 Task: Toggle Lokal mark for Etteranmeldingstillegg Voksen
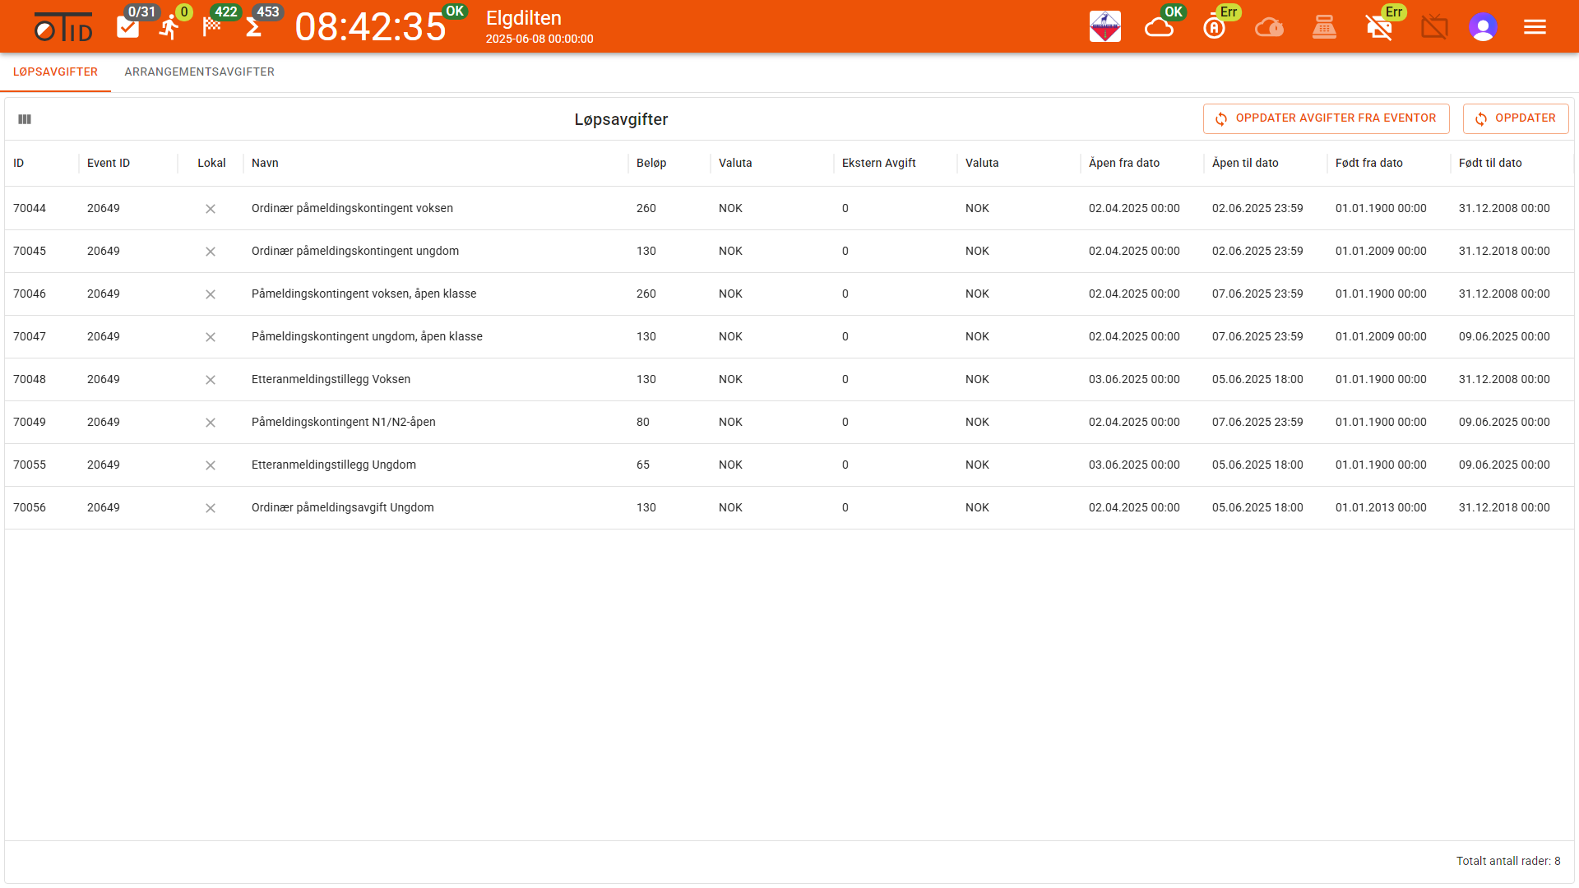click(211, 380)
